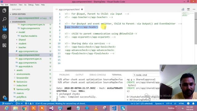Screen dimensions: 197x111
Task: Click the sync changes indicator in status bar
Action: coord(19,104)
